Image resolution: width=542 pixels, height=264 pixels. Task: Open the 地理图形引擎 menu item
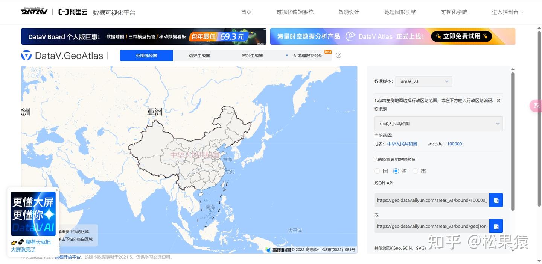[x=400, y=12]
